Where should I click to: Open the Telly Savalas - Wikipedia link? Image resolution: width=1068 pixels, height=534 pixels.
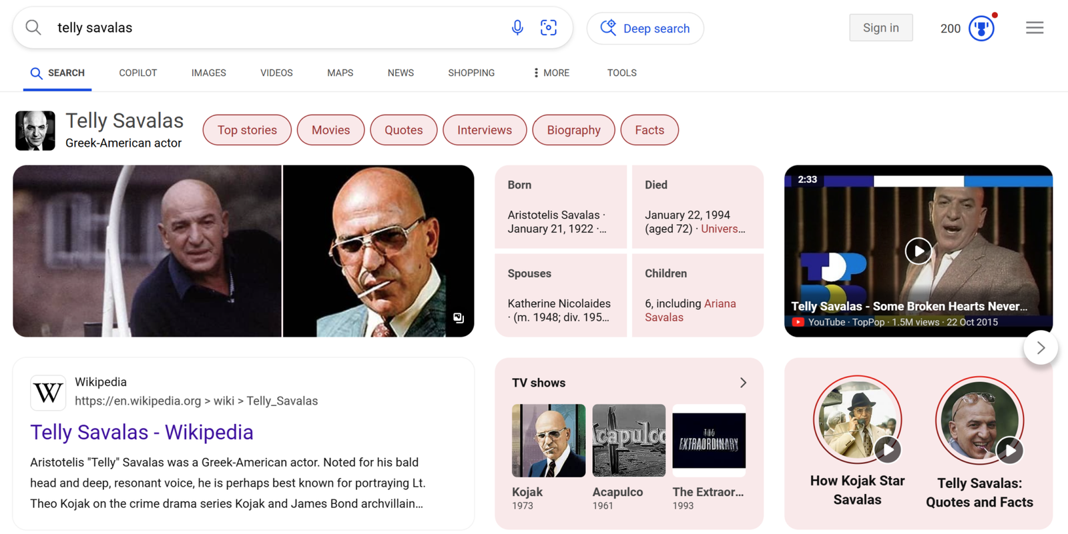click(x=142, y=432)
